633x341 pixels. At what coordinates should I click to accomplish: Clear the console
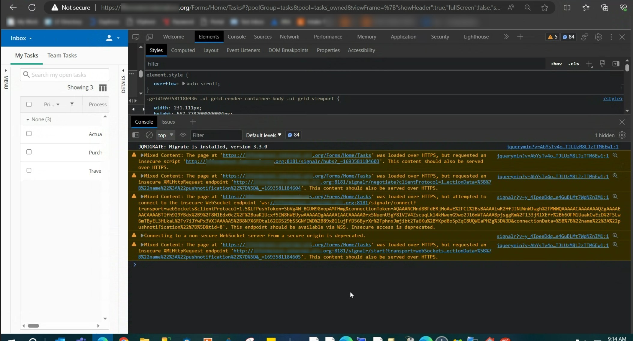(149, 135)
